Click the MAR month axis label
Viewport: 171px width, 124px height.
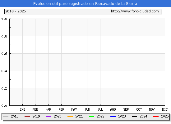[x=48, y=109]
